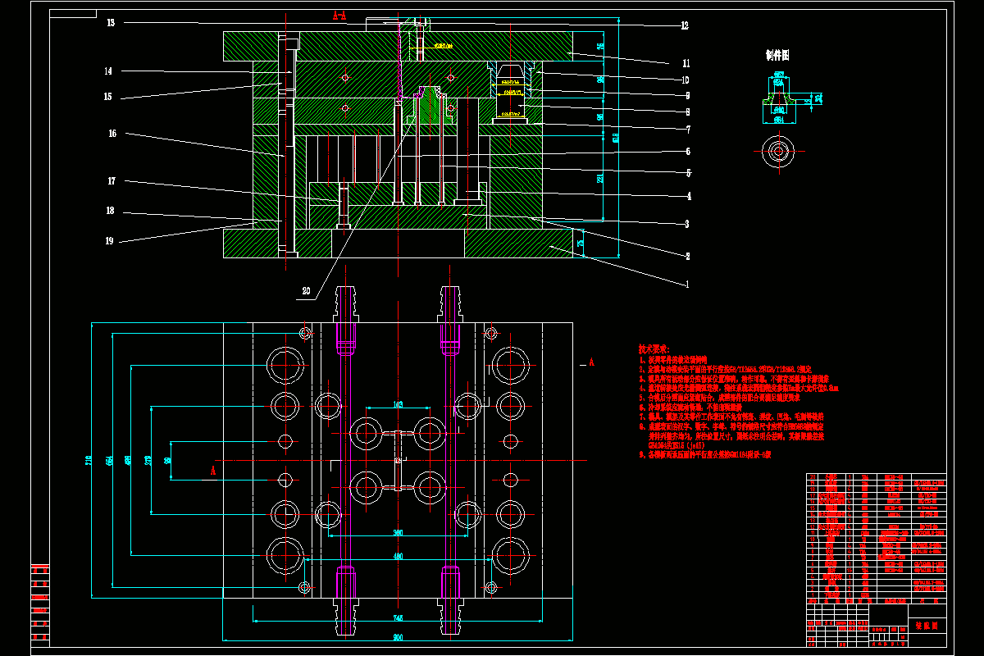The height and width of the screenshot is (656, 984).
Task: Click the 900 width dimension text
Action: (397, 635)
